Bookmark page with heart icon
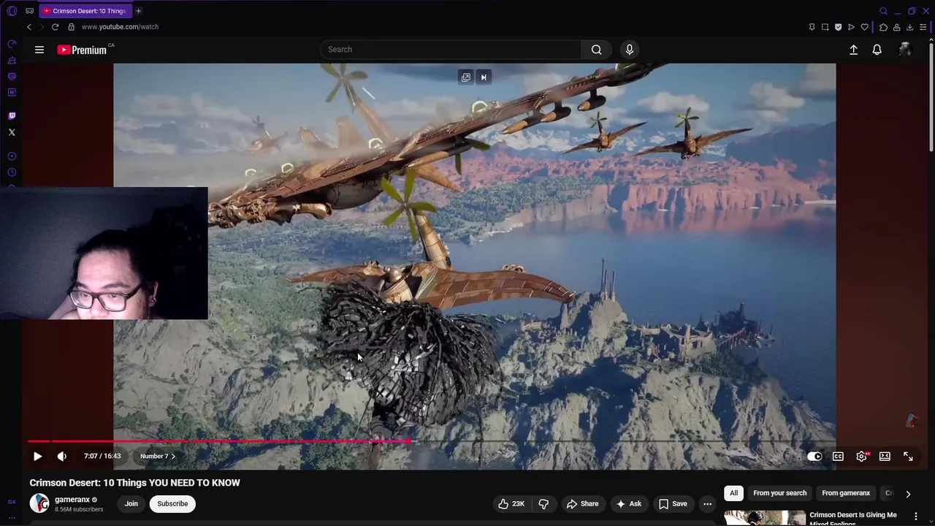 (x=864, y=27)
